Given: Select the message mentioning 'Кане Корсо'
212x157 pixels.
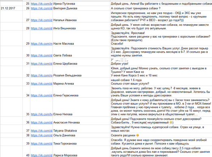Looking at the screenshot, I should click(161, 72).
